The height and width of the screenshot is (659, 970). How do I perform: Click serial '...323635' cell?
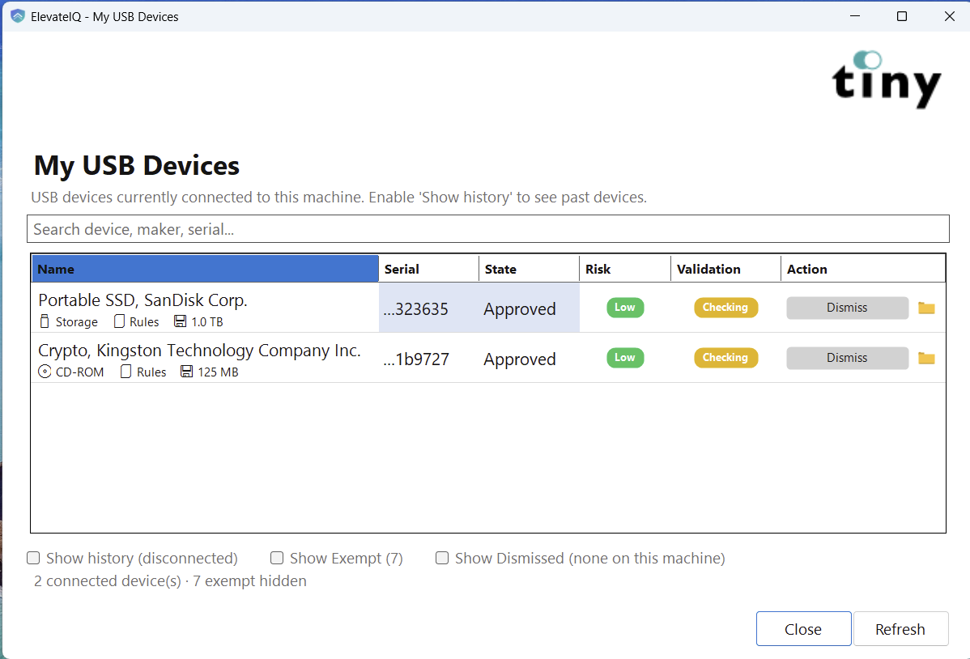[x=428, y=308]
